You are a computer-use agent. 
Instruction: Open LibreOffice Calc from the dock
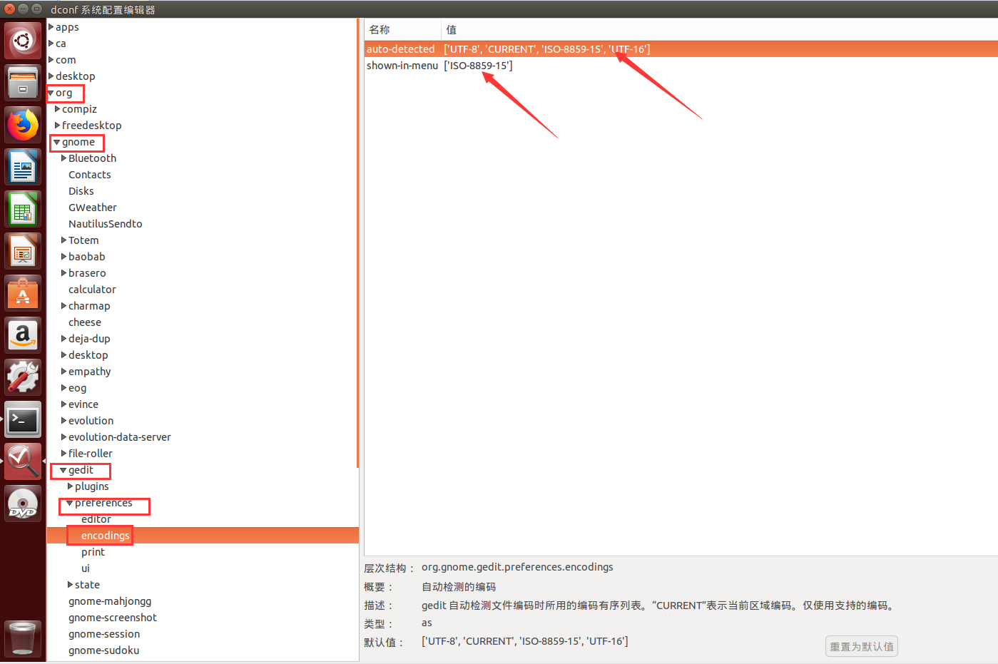23,208
